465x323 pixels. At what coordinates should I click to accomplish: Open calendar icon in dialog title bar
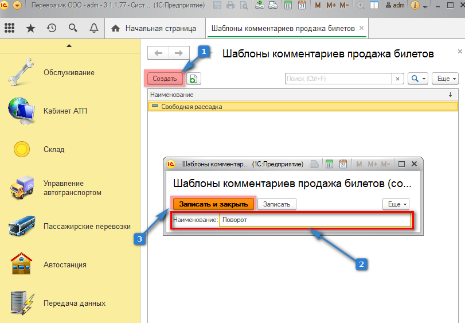[x=343, y=164]
